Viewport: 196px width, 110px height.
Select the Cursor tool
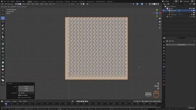pos(3,14)
